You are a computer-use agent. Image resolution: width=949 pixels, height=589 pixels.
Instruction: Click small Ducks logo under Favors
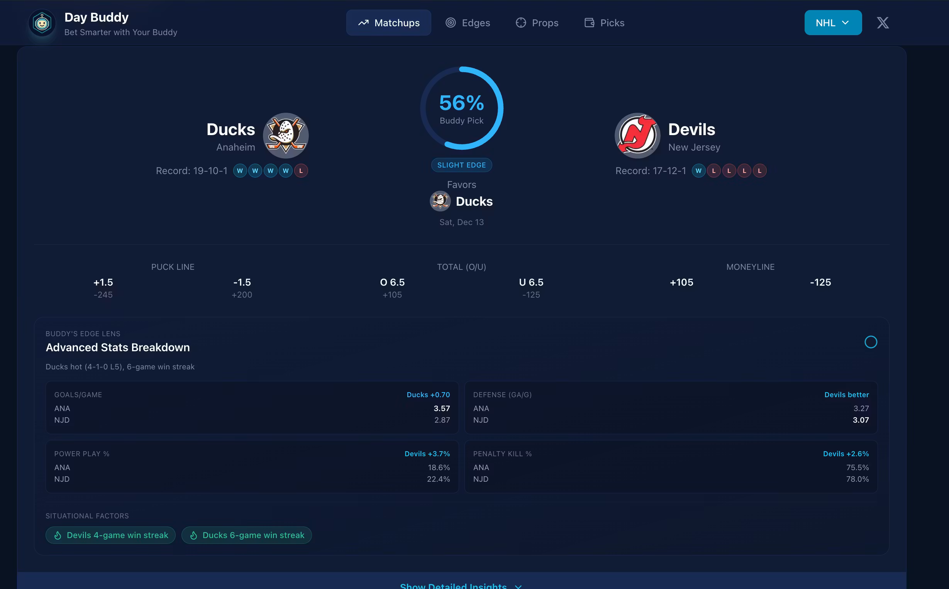440,201
